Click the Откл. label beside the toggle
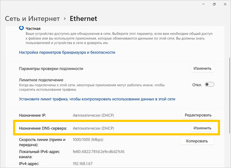This screenshot has width=231, height=168. click(x=197, y=85)
